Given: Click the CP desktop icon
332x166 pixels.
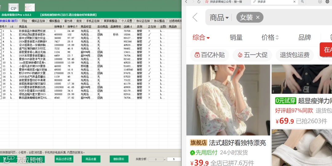Looking at the screenshot, I should coord(13,8).
